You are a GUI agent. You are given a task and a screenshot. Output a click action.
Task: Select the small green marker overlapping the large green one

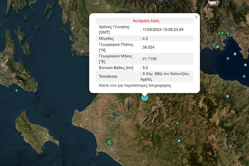(108, 142)
